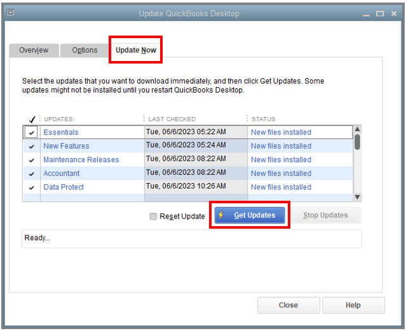
Task: Switch to the Overview tab
Action: click(34, 50)
